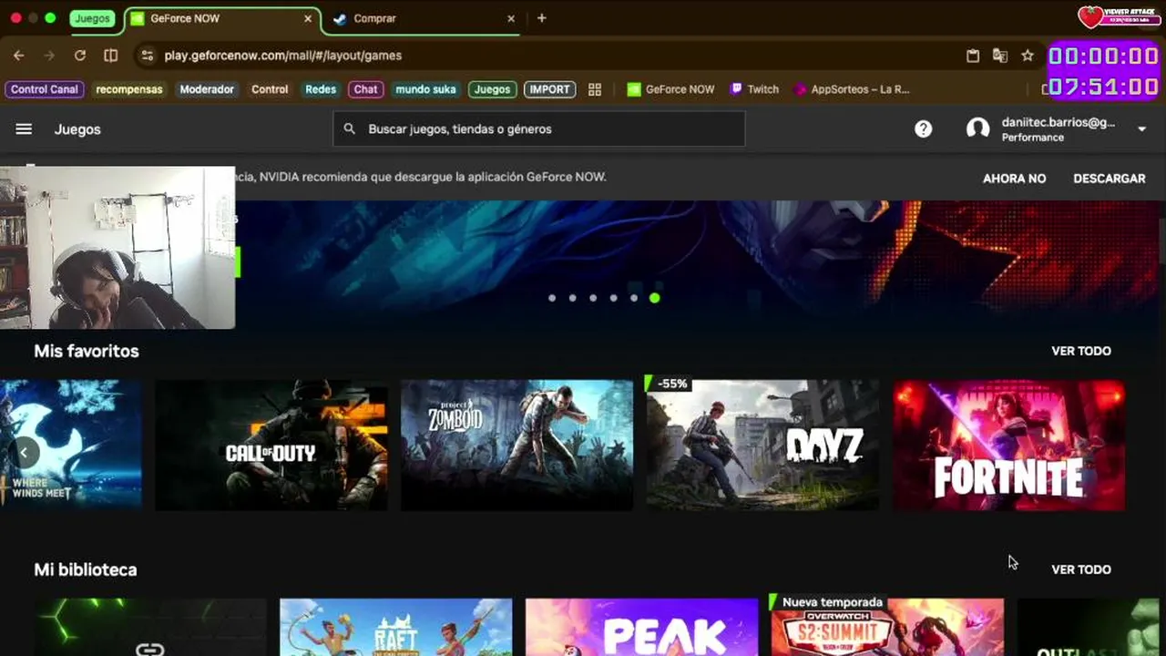The height and width of the screenshot is (656, 1166).
Task: Open DayZ game tile
Action: [x=762, y=446]
